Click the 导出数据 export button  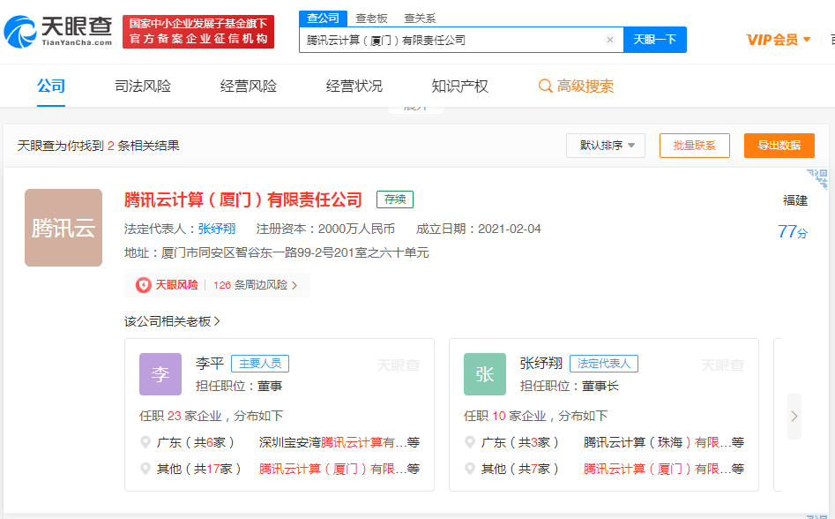pyautogui.click(x=779, y=146)
